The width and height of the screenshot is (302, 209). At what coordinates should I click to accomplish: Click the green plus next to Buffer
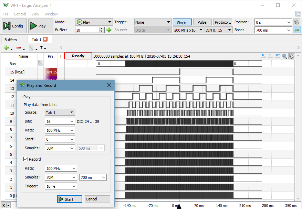[109, 30]
